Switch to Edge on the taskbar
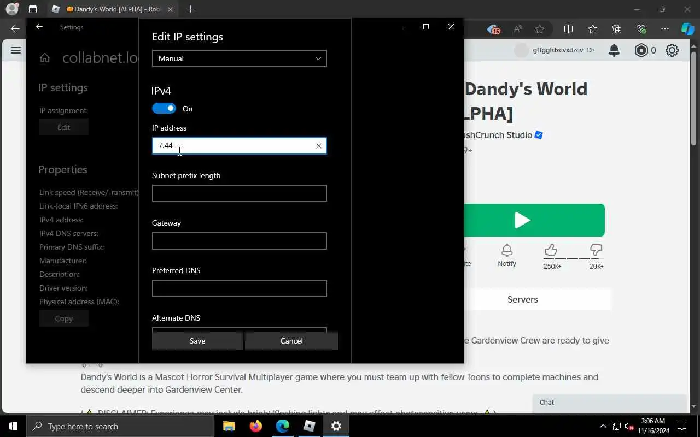Viewport: 700px width, 437px height. (x=282, y=426)
